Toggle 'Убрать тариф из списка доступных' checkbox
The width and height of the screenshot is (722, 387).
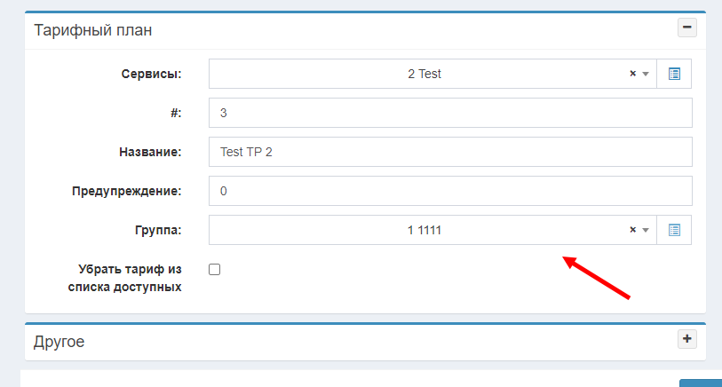pos(214,270)
